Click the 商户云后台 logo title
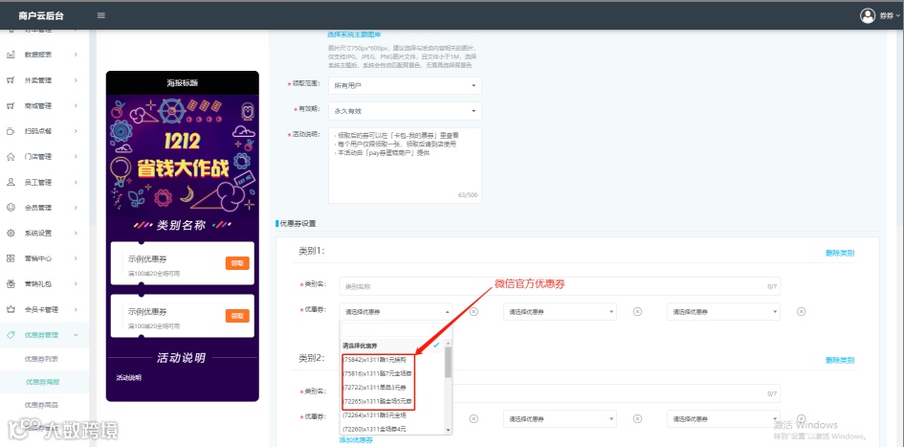 [x=41, y=16]
